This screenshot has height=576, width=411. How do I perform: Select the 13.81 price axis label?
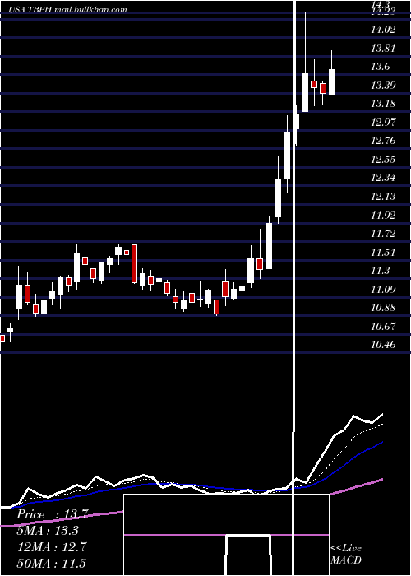pos(383,48)
